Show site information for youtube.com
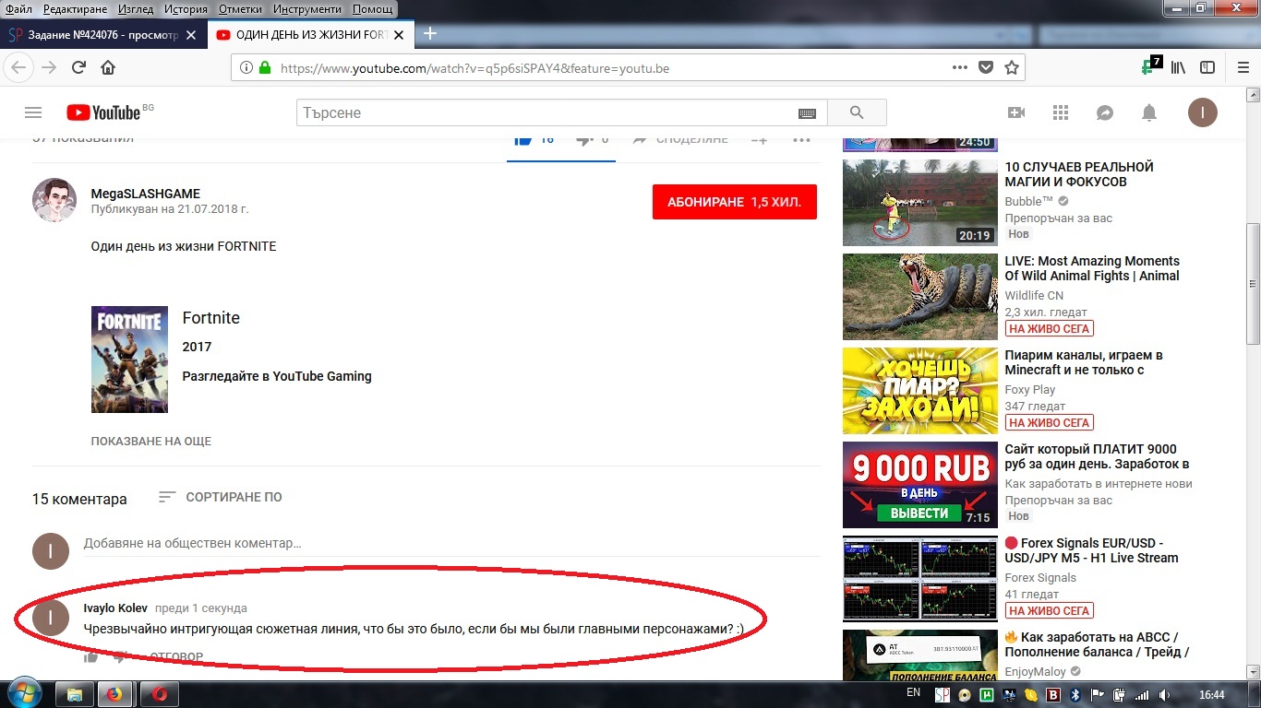 point(246,67)
